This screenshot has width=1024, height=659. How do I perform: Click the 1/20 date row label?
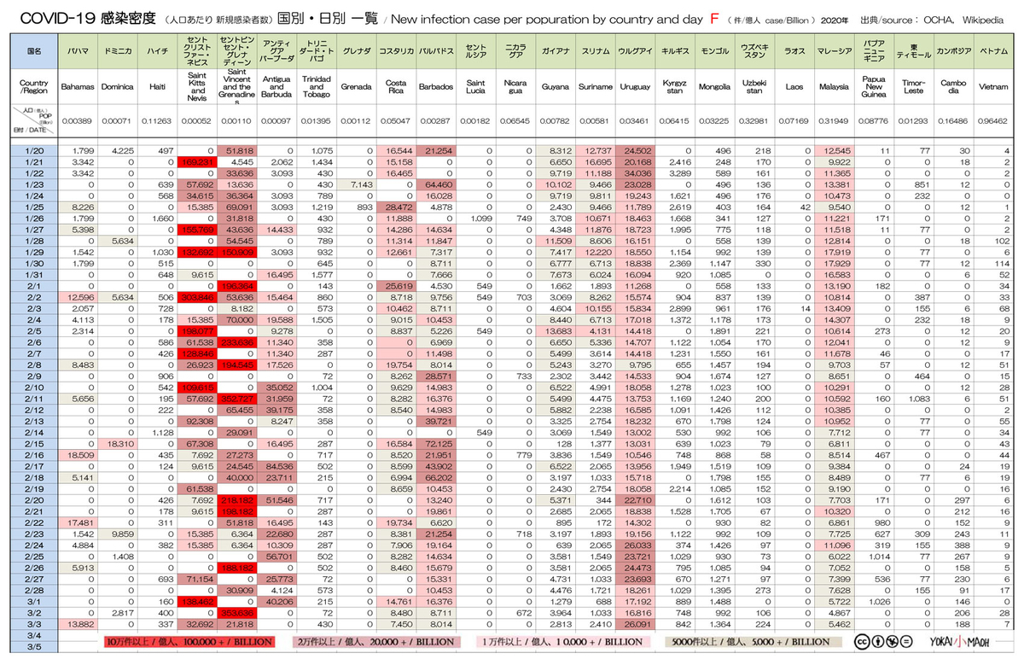click(x=34, y=150)
